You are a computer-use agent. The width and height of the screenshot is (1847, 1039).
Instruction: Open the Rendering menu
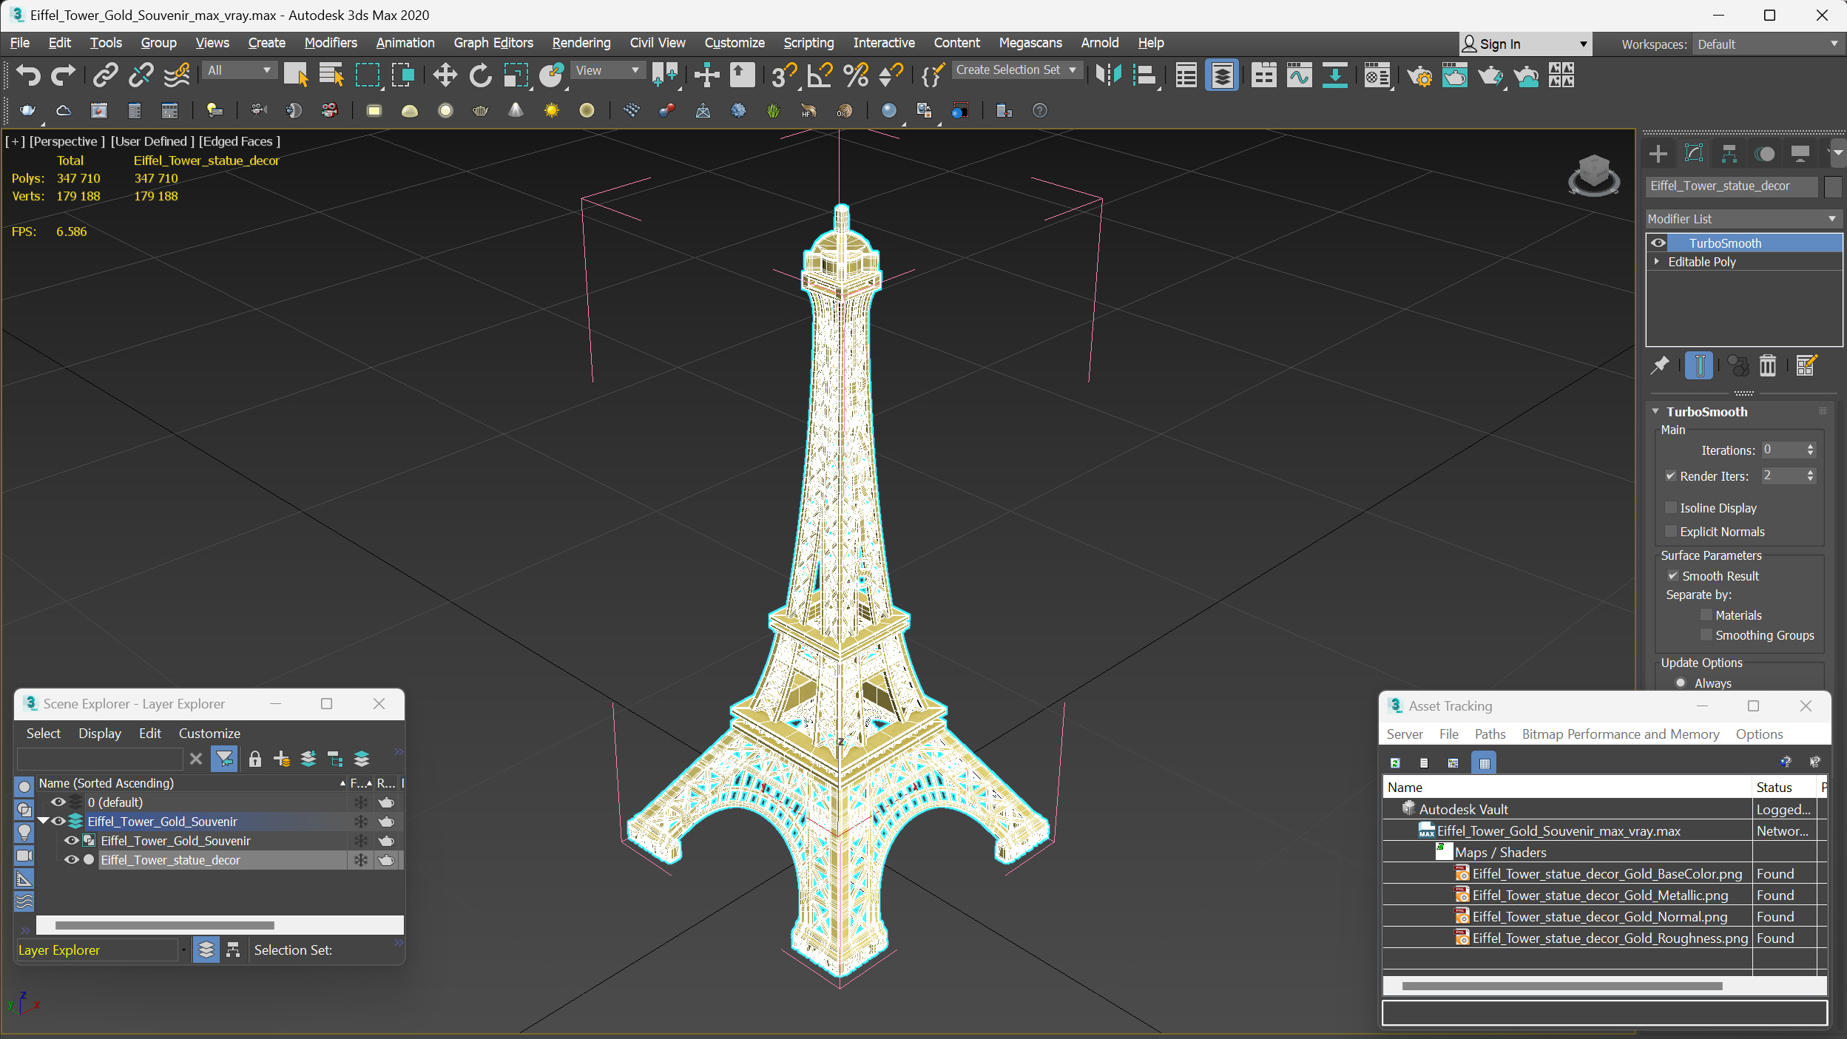(x=581, y=43)
